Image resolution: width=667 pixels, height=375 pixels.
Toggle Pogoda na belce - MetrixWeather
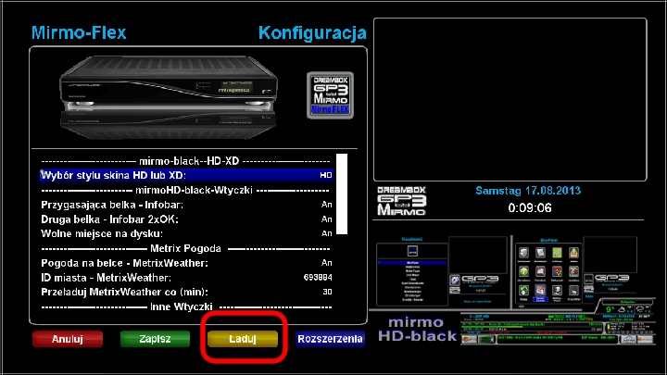(185, 264)
